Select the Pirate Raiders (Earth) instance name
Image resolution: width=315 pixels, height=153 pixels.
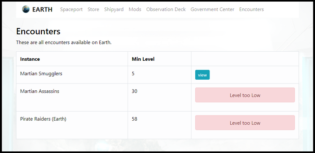click(43, 119)
